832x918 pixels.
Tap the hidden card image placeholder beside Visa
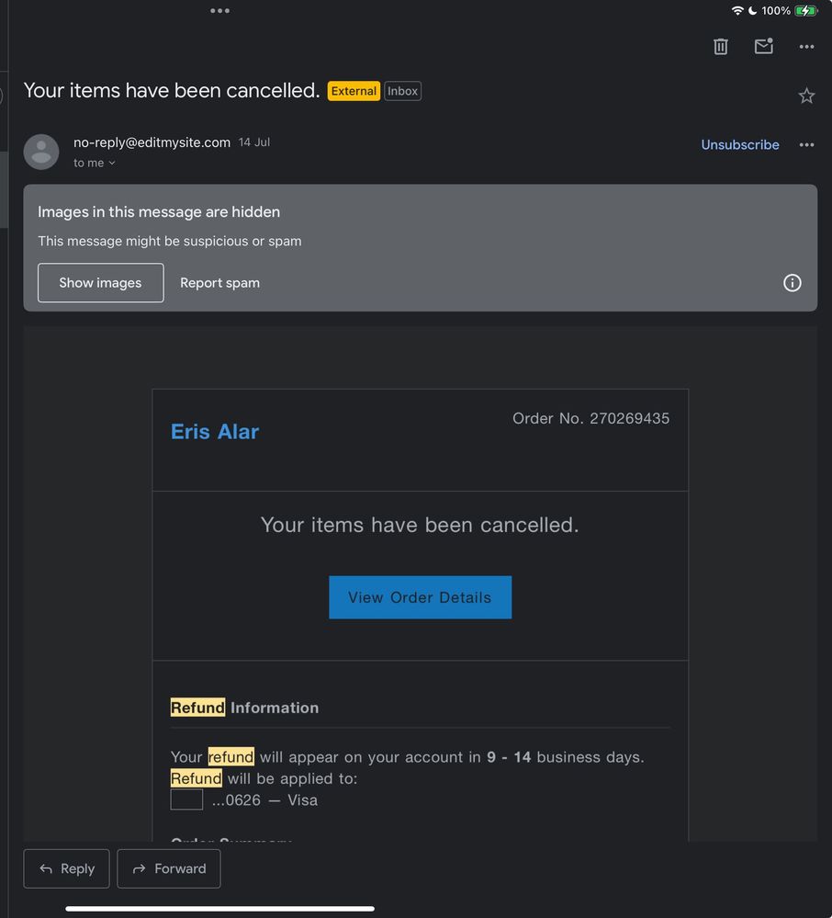186,799
